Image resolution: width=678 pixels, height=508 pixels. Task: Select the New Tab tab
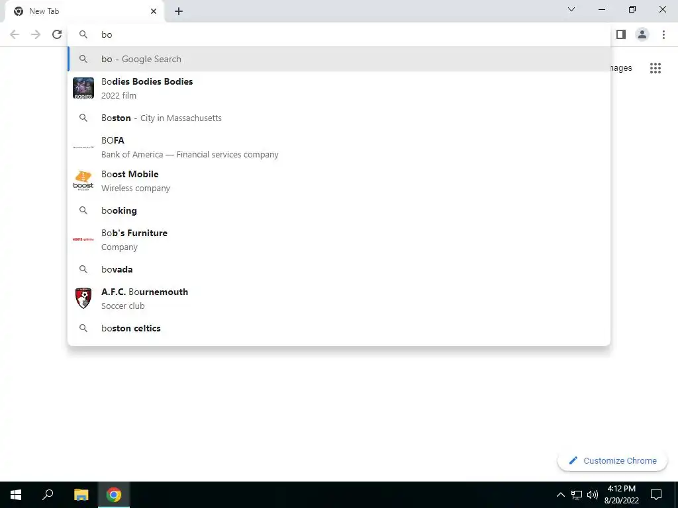click(x=85, y=12)
